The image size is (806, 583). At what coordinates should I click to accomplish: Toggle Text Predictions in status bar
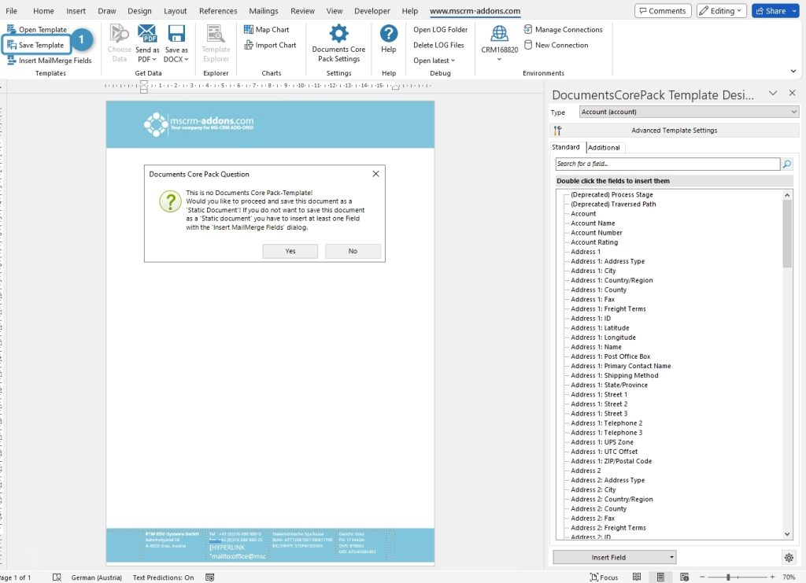tap(163, 577)
